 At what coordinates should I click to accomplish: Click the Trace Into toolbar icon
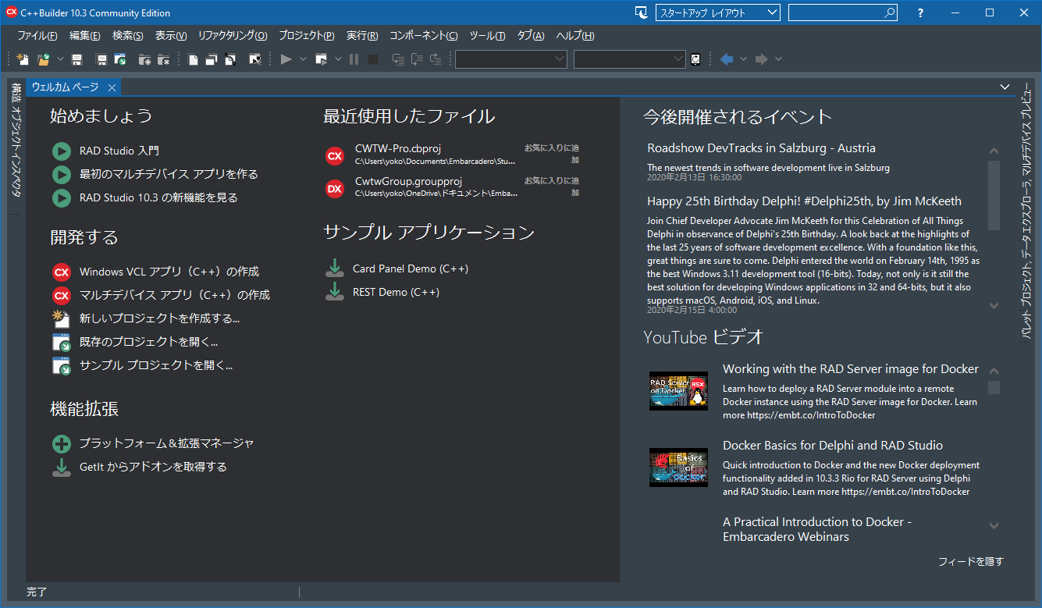click(x=398, y=59)
